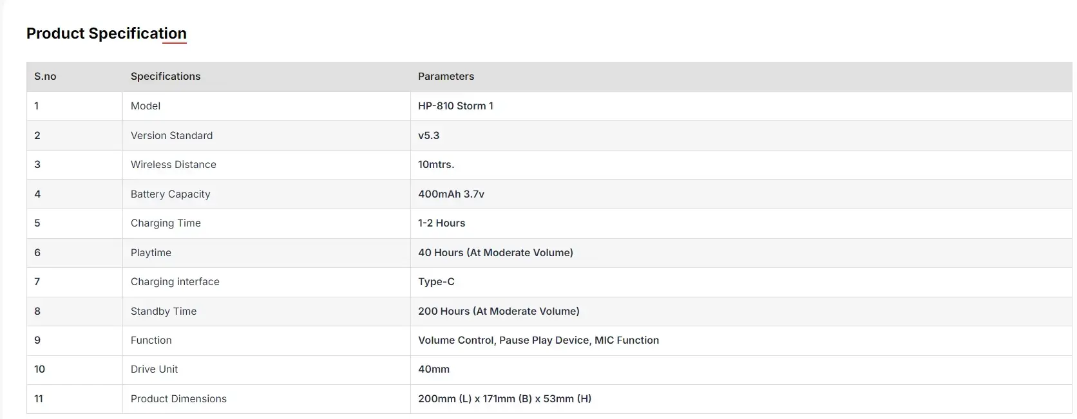Select the Wireless Distance label
Screen dimensions: 1077x419
click(x=173, y=165)
